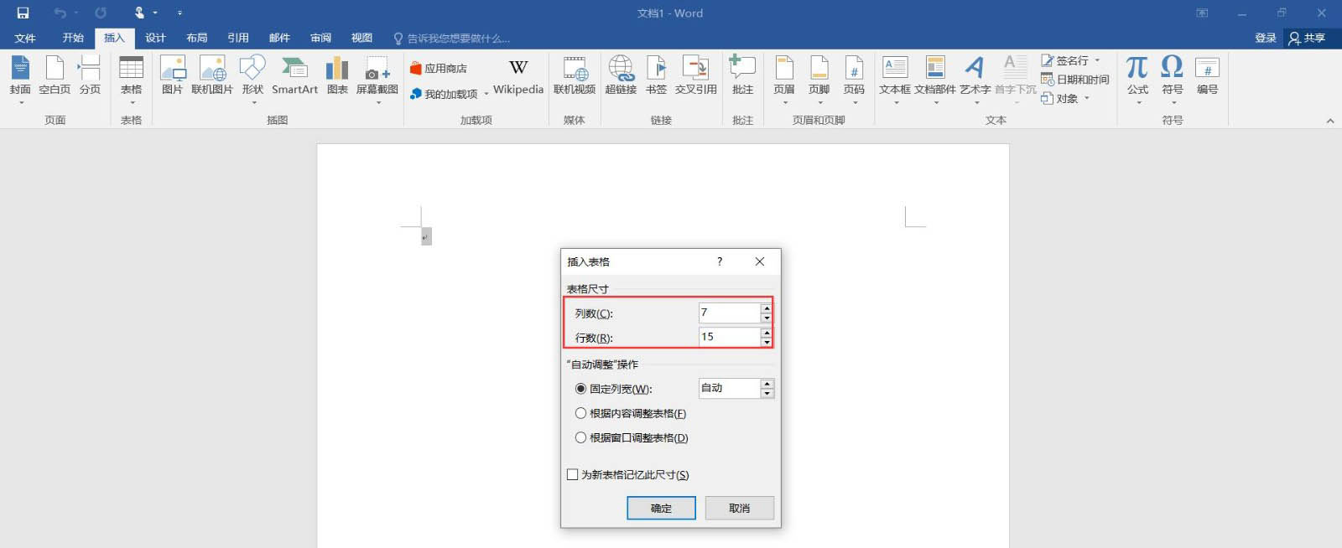Open the Page Number (页码) dropdown
Viewport: 1342px width, 548px height.
854,80
